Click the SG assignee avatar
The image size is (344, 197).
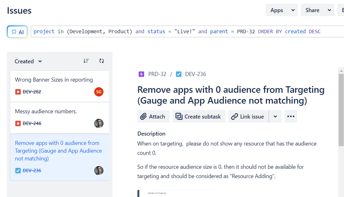[x=99, y=92]
